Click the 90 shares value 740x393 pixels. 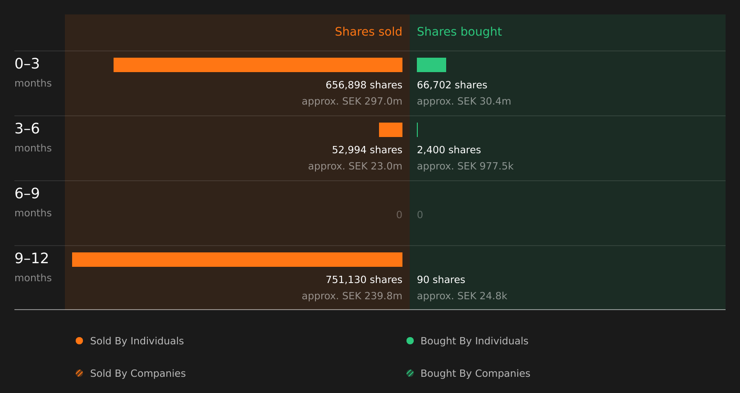click(x=441, y=280)
